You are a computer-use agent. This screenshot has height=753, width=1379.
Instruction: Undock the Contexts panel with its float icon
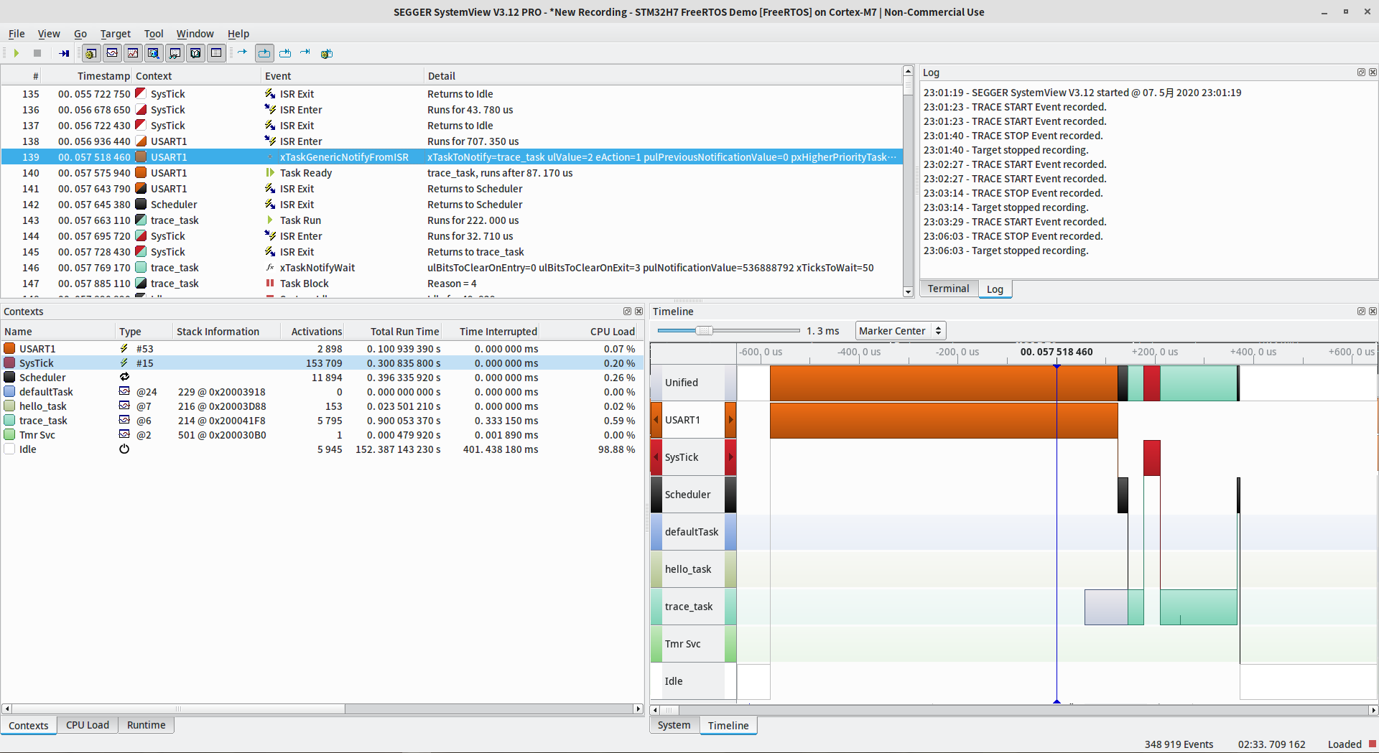point(627,312)
